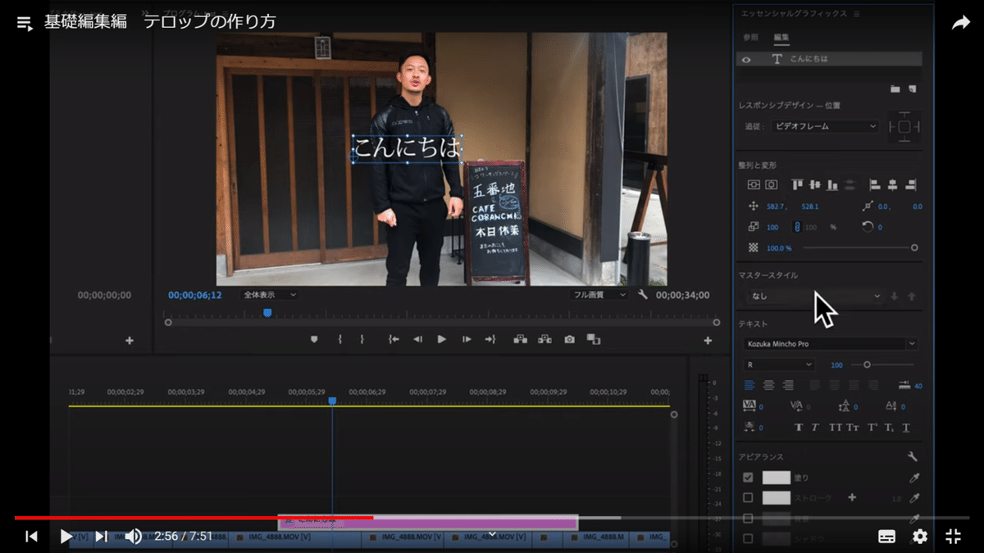
Task: Open the program monitor button editor plus
Action: [x=708, y=341]
